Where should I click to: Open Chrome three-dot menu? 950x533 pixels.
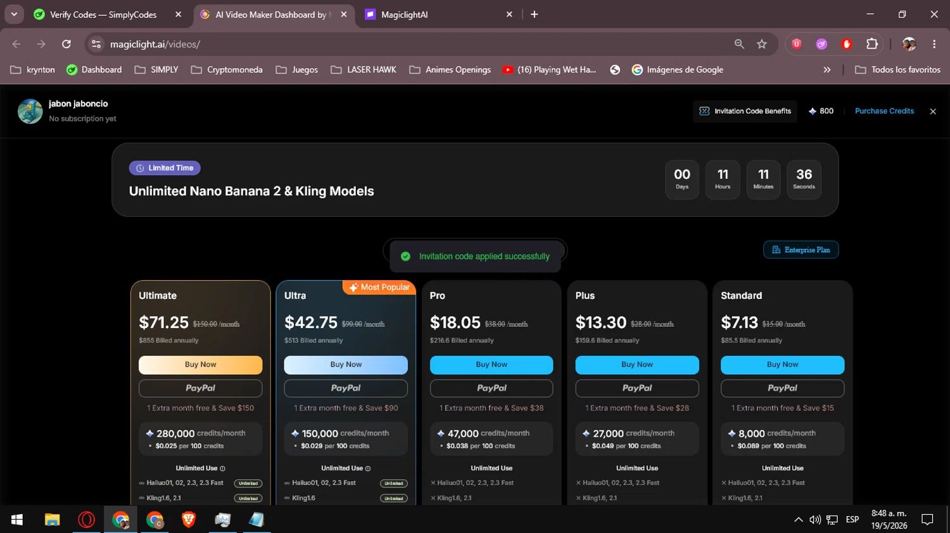pos(934,44)
